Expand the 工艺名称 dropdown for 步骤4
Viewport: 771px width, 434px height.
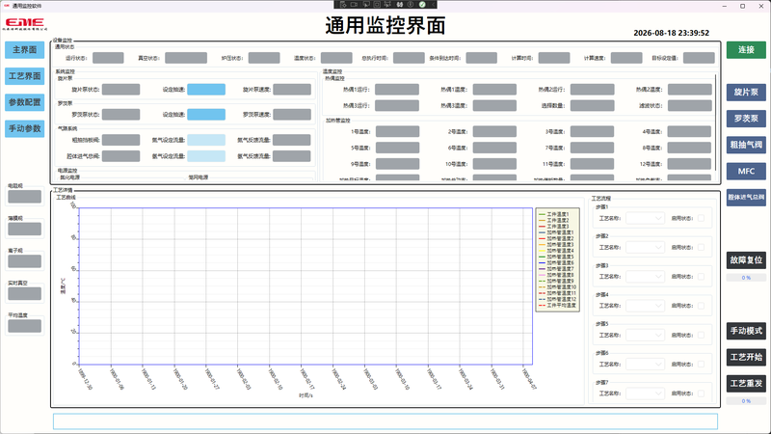645,306
